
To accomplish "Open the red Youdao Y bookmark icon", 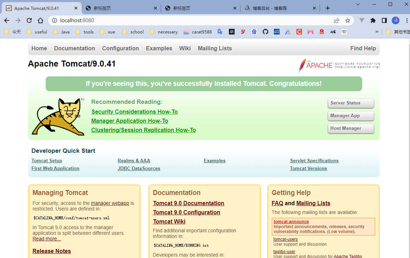I will click(243, 32).
